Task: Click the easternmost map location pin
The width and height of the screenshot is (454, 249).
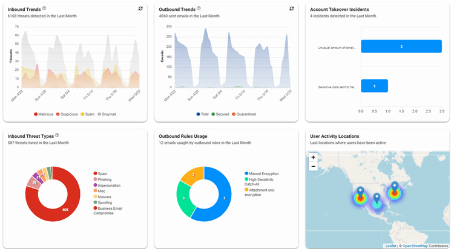Action: pos(394,187)
